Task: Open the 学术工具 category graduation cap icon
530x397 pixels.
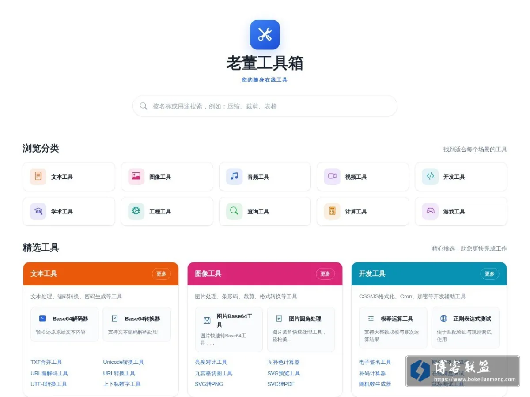Action: coord(38,211)
